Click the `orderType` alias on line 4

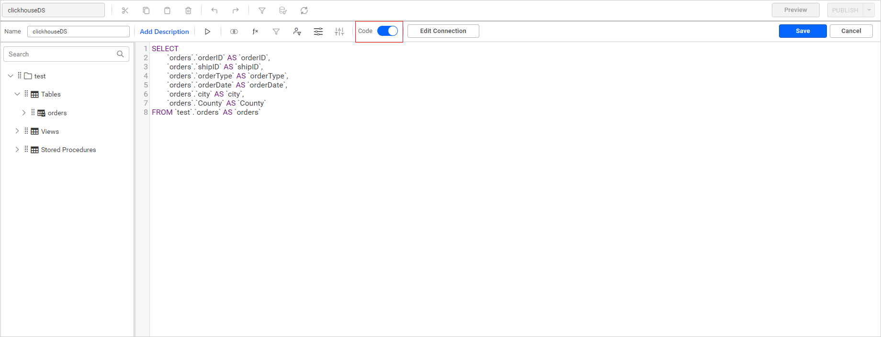pyautogui.click(x=267, y=76)
